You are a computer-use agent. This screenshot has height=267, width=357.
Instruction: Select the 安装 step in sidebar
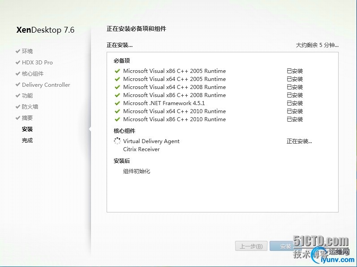tap(27, 129)
